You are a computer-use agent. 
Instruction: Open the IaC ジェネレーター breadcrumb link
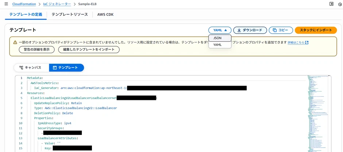click(57, 4)
